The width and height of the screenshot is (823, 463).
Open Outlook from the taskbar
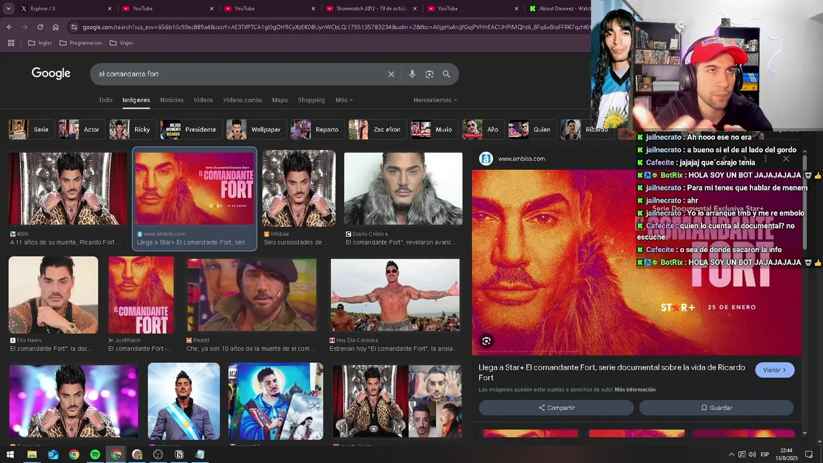click(x=53, y=455)
